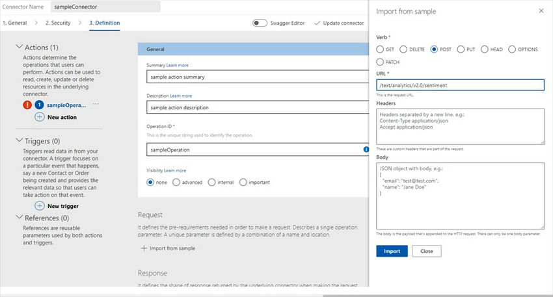Click the checkmark icon of Update connector
The height and width of the screenshot is (297, 553).
[317, 23]
